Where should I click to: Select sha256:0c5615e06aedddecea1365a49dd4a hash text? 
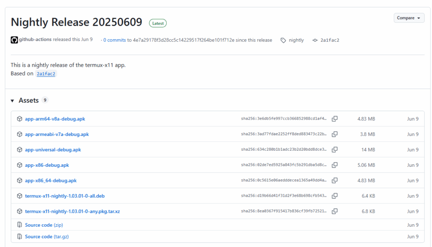click(284, 180)
